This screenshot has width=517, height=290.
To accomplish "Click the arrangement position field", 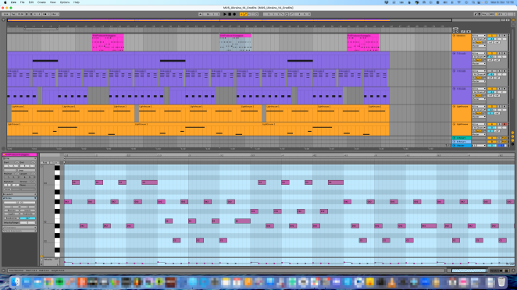I will (211, 14).
